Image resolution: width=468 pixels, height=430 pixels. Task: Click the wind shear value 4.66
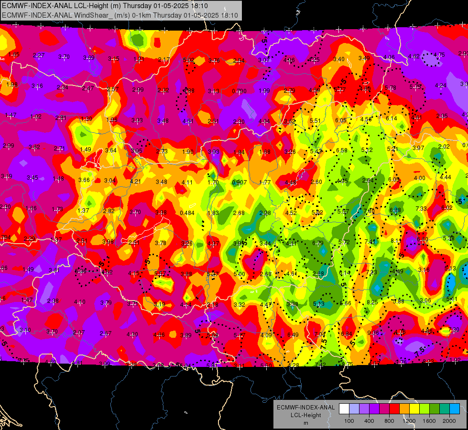click(159, 335)
